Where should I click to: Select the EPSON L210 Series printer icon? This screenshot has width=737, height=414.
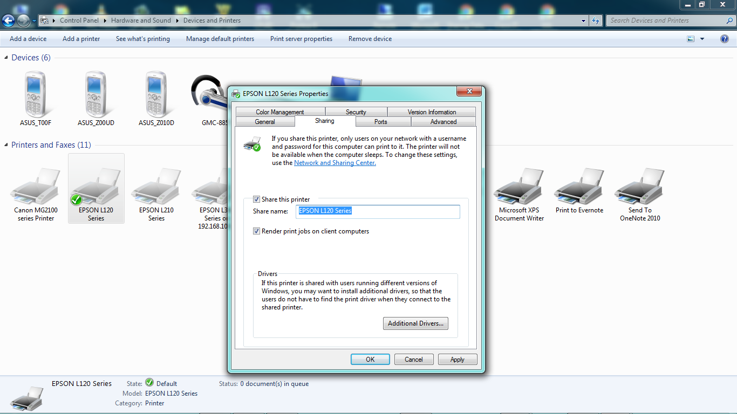(x=156, y=188)
